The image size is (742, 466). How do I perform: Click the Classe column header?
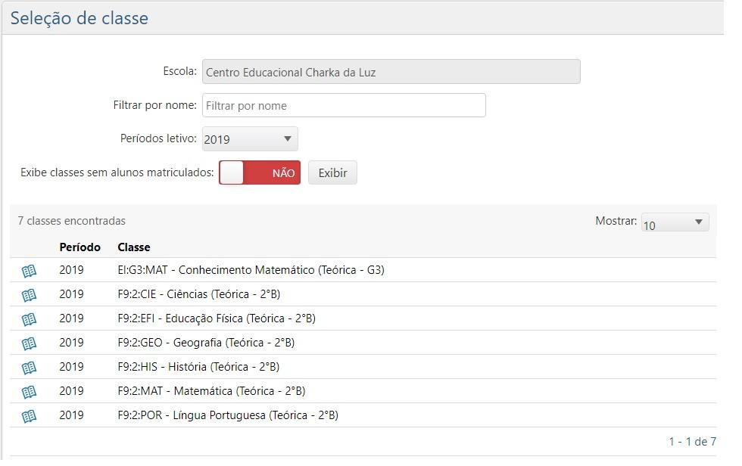[x=134, y=247]
